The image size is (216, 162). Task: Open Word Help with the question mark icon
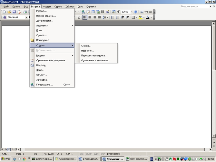point(136,12)
